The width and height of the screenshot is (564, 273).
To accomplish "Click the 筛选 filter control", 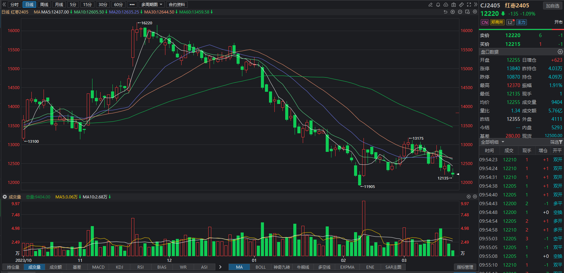I will [x=556, y=142].
